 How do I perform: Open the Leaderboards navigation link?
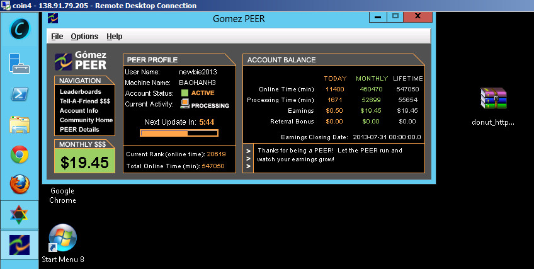point(81,91)
